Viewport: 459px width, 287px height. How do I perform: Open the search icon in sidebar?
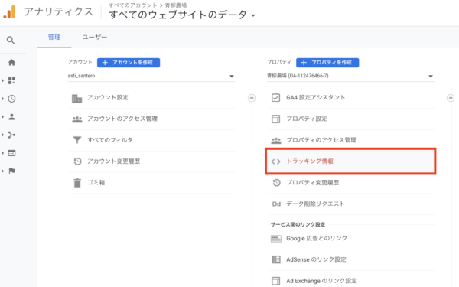pos(11,40)
